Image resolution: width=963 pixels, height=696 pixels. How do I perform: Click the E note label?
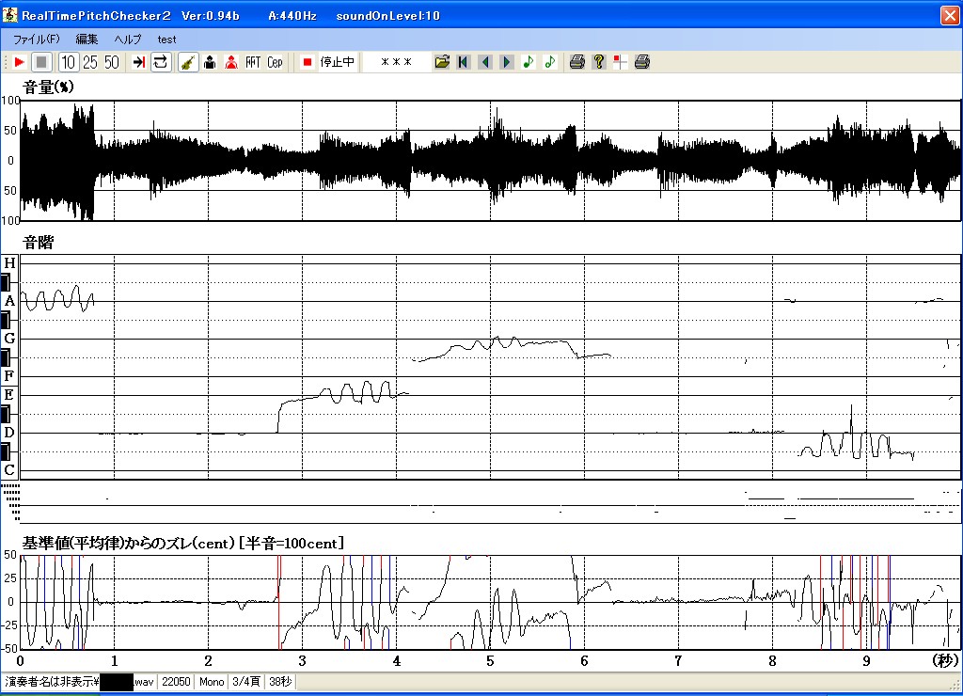[x=9, y=395]
